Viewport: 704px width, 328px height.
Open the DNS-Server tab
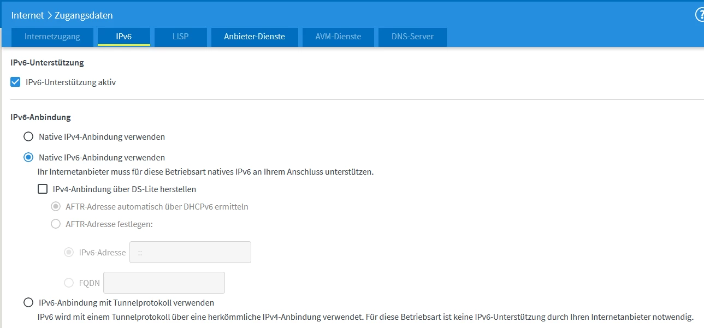tap(412, 37)
